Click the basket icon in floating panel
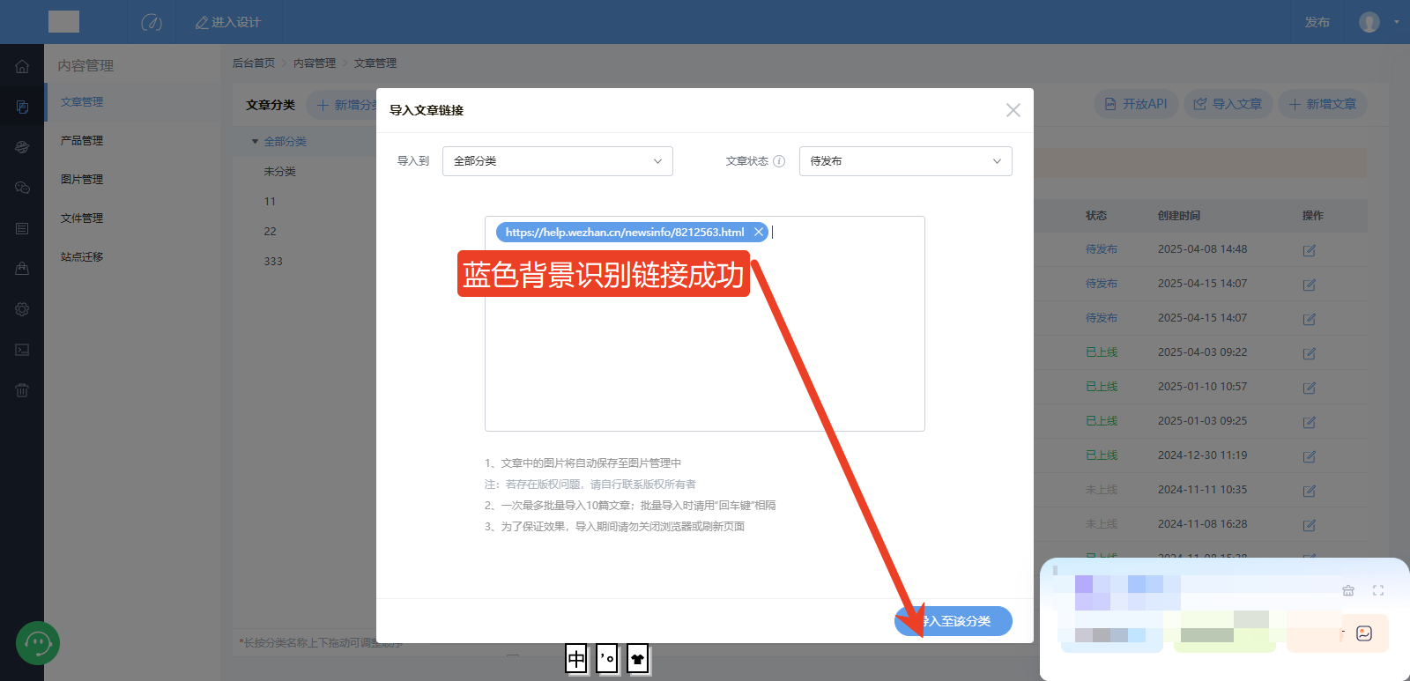This screenshot has width=1410, height=681. click(x=1348, y=590)
